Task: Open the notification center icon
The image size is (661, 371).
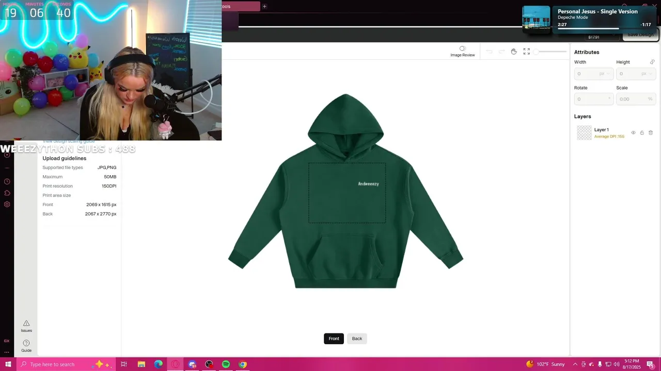Action: point(650,364)
